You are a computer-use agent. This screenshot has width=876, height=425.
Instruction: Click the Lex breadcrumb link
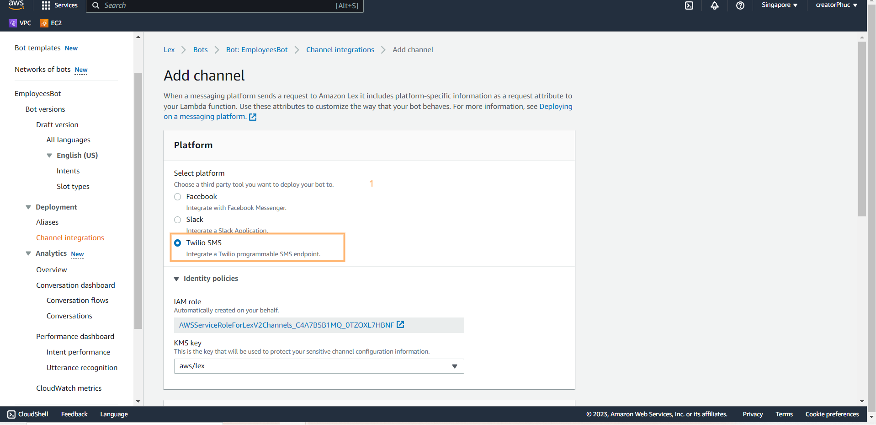tap(169, 50)
